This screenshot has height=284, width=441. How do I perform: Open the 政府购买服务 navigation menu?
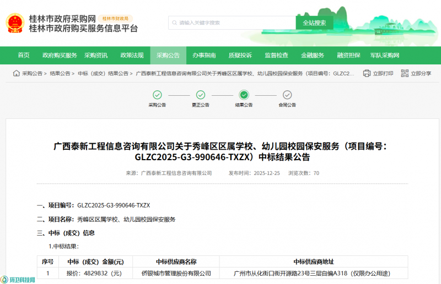click(60, 56)
